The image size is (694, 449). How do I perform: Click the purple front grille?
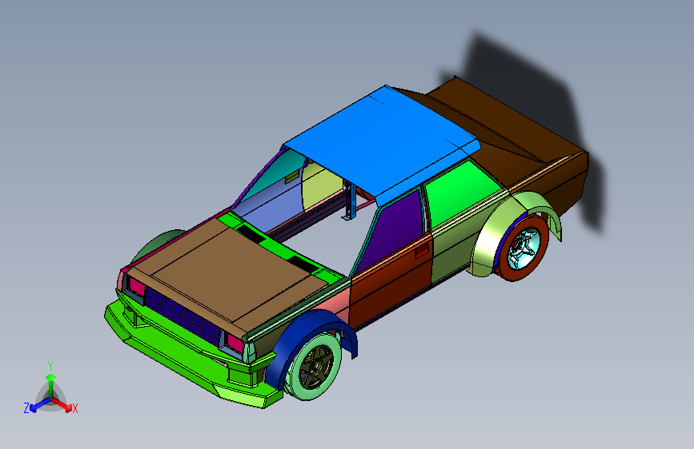click(183, 316)
